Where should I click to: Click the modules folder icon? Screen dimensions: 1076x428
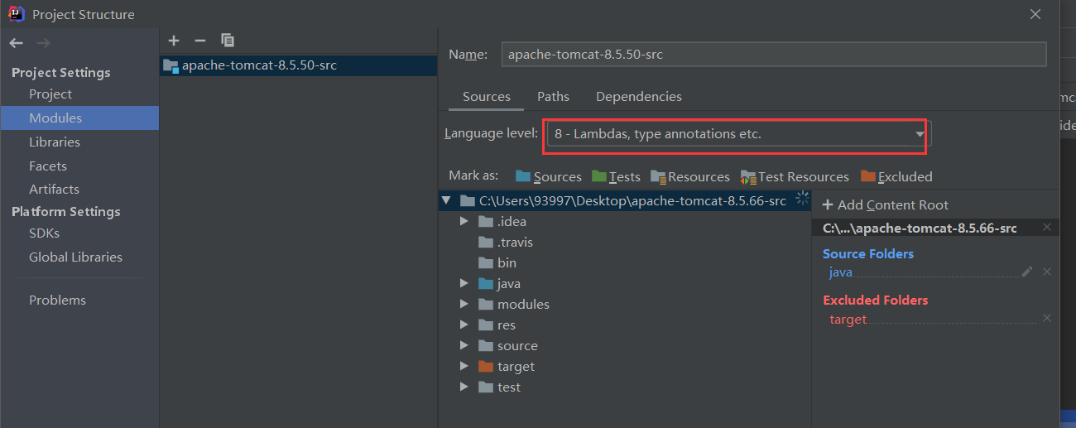486,304
